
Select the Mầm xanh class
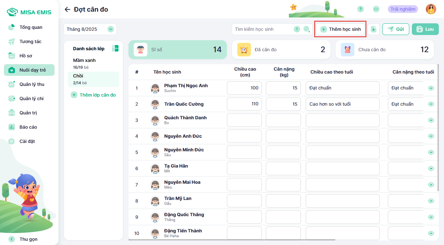click(x=93, y=64)
